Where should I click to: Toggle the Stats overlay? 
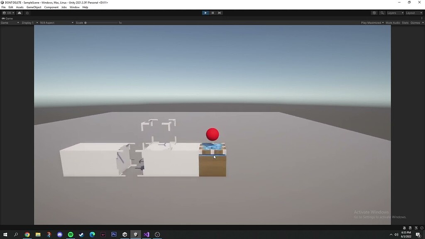pos(405,22)
